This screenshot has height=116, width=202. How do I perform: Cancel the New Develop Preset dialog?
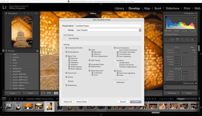[x=123, y=102]
